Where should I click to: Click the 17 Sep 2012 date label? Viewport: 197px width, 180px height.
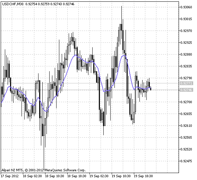coord(10,176)
